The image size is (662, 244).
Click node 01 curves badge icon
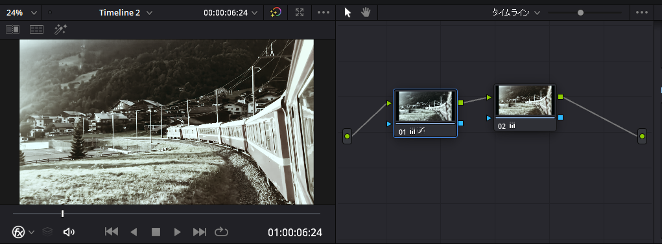[x=421, y=131]
